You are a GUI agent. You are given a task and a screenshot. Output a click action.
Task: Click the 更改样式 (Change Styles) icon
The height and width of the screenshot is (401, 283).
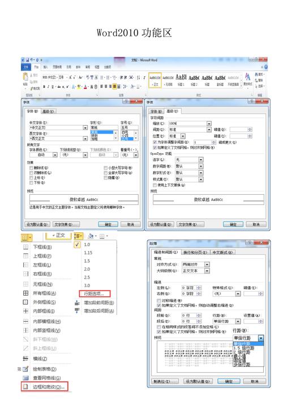(247, 76)
